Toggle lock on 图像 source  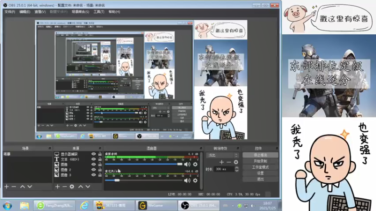point(100,165)
